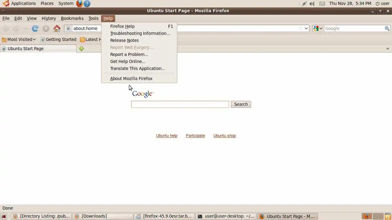Close the open Help menu
This screenshot has width=392, height=220.
point(108,18)
